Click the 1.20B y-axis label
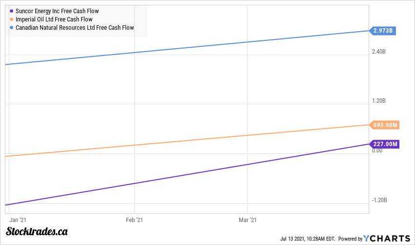415x245 pixels. coord(379,101)
